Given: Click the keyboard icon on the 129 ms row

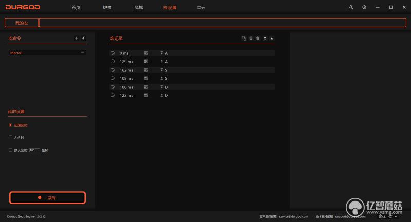Looking at the screenshot, I should [x=146, y=62].
